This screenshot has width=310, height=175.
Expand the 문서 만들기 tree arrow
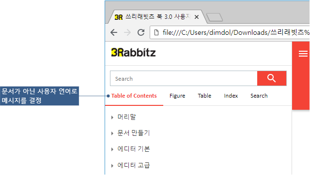tap(112, 133)
